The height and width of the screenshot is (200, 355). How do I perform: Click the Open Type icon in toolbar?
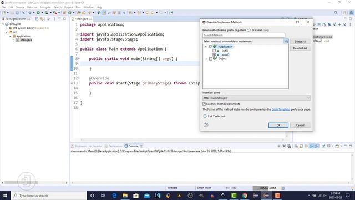click(x=79, y=13)
